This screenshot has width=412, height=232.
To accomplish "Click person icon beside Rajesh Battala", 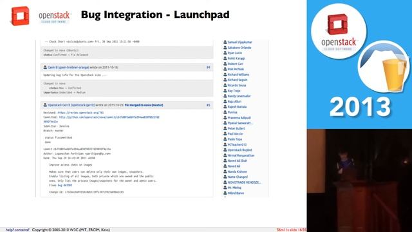I will 225,107.
